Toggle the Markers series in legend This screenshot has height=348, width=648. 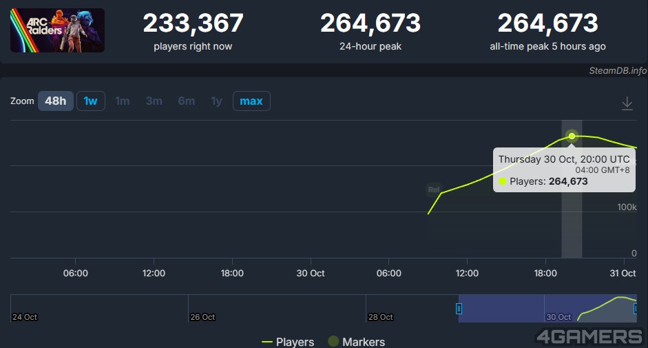pos(355,342)
